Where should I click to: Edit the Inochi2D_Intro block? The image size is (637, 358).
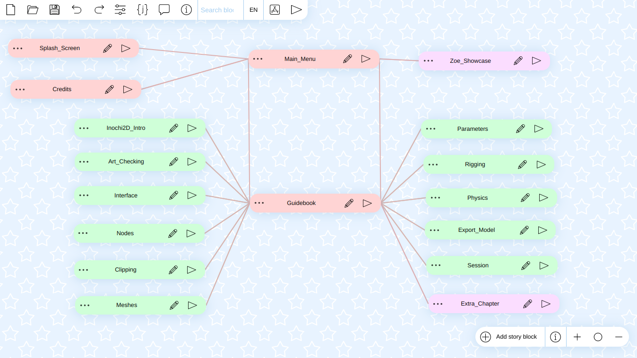pos(174,128)
